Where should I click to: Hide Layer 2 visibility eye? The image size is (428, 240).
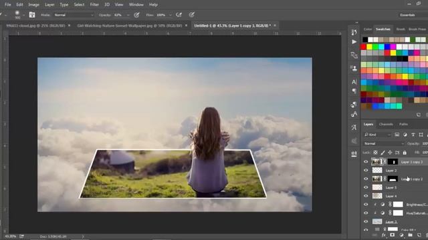(x=366, y=171)
